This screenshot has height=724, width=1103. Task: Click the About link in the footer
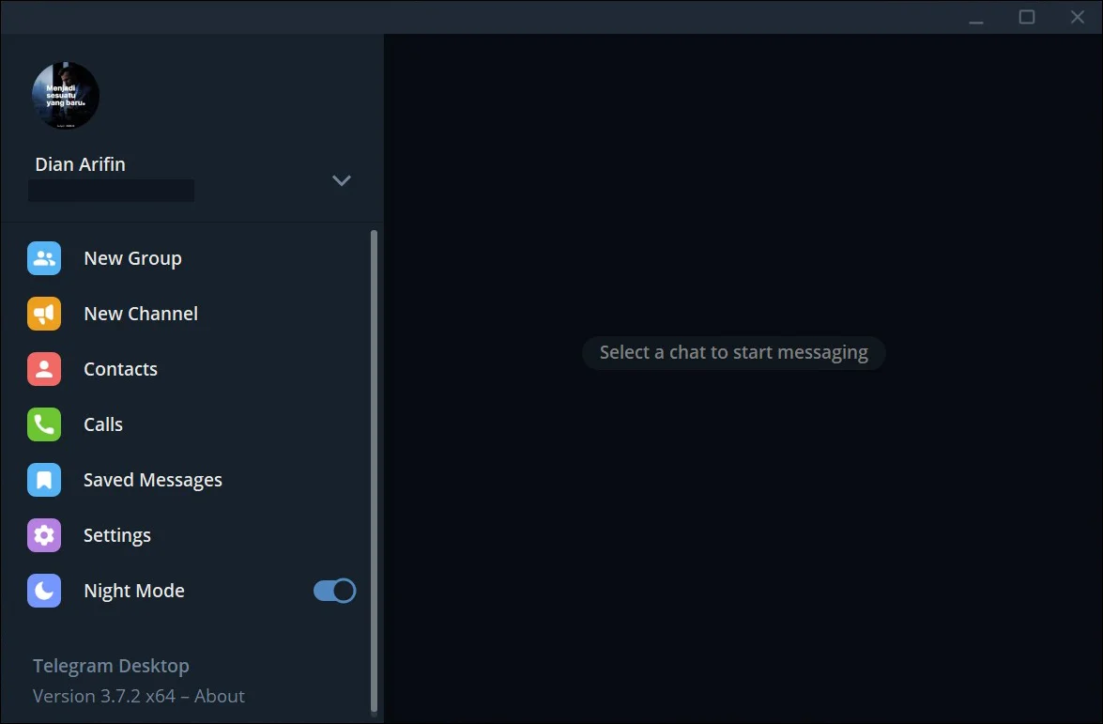[x=220, y=696]
